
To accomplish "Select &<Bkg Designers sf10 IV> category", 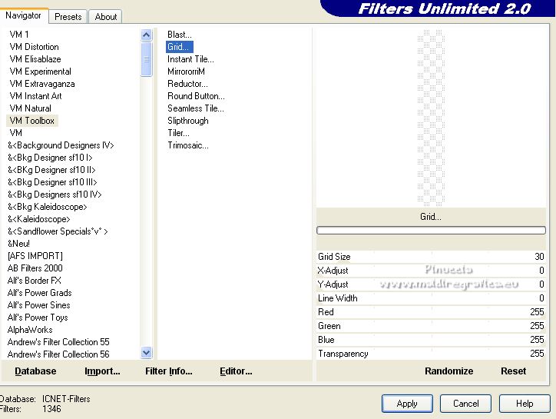I will point(55,195).
